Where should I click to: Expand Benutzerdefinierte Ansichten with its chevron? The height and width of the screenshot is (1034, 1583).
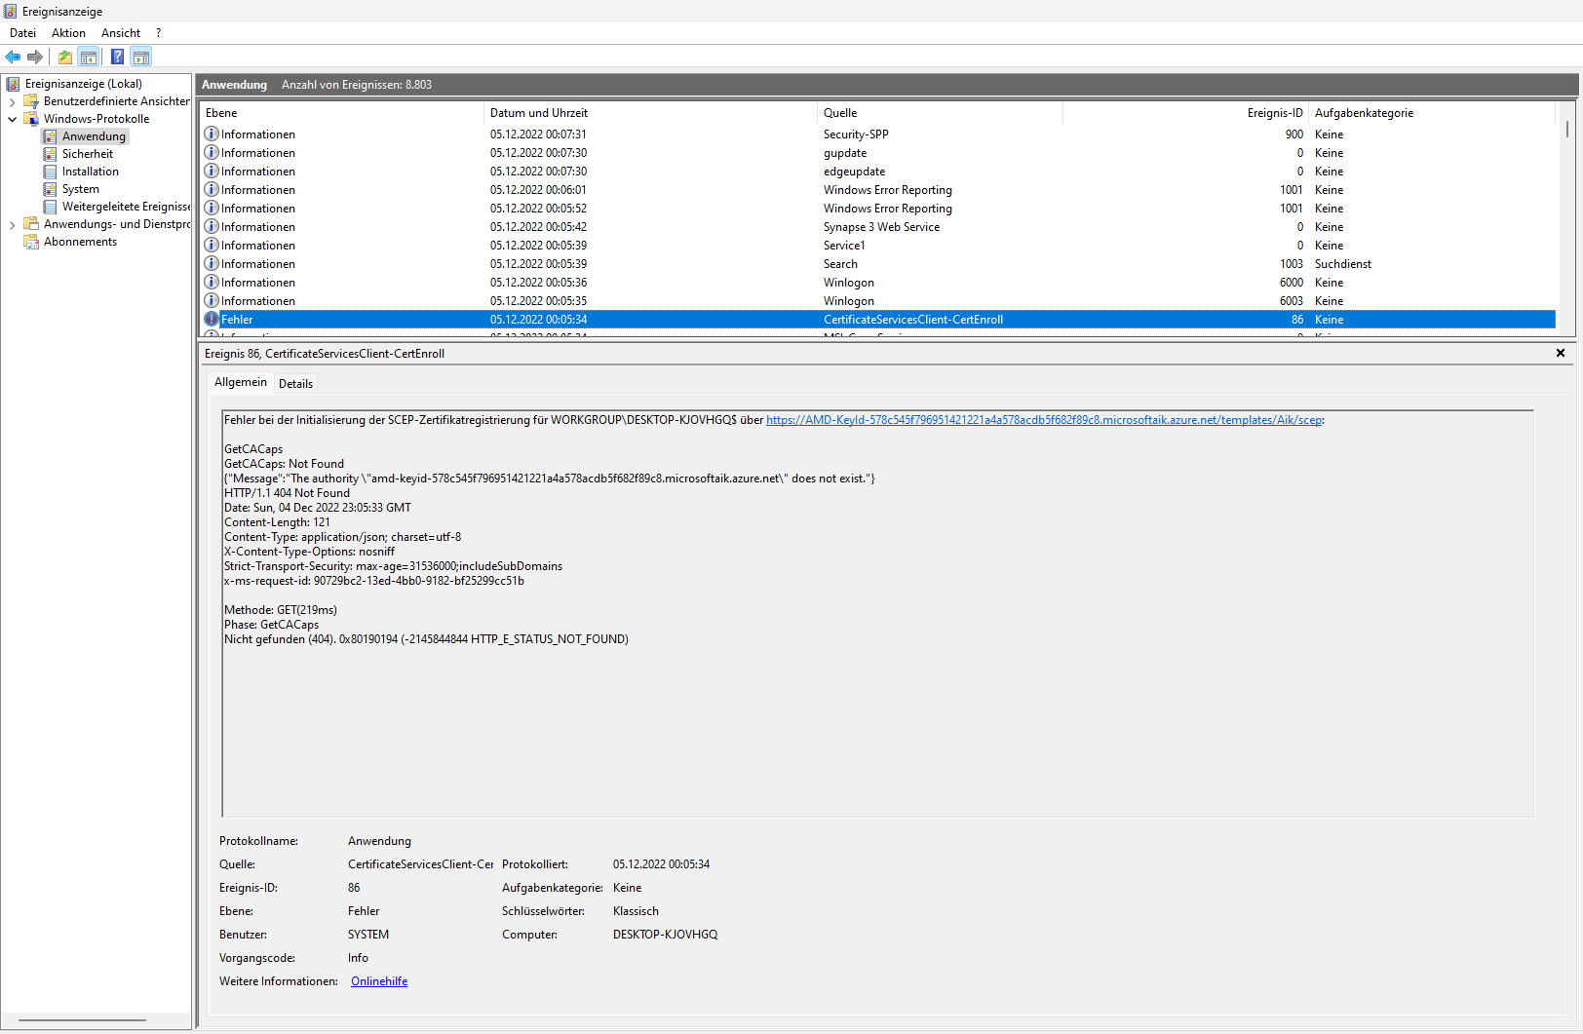point(12,101)
